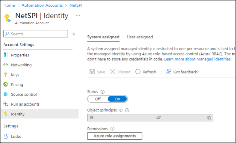
Task: Open the ellipsis more options menu
Action: (78, 16)
